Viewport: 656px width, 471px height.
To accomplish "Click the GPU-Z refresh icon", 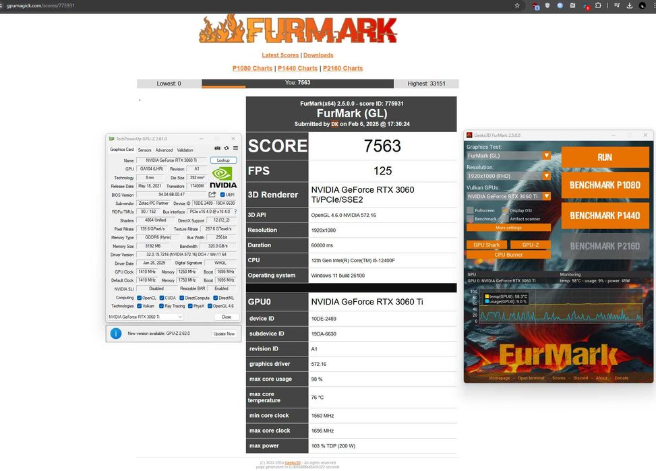I will 227,148.
